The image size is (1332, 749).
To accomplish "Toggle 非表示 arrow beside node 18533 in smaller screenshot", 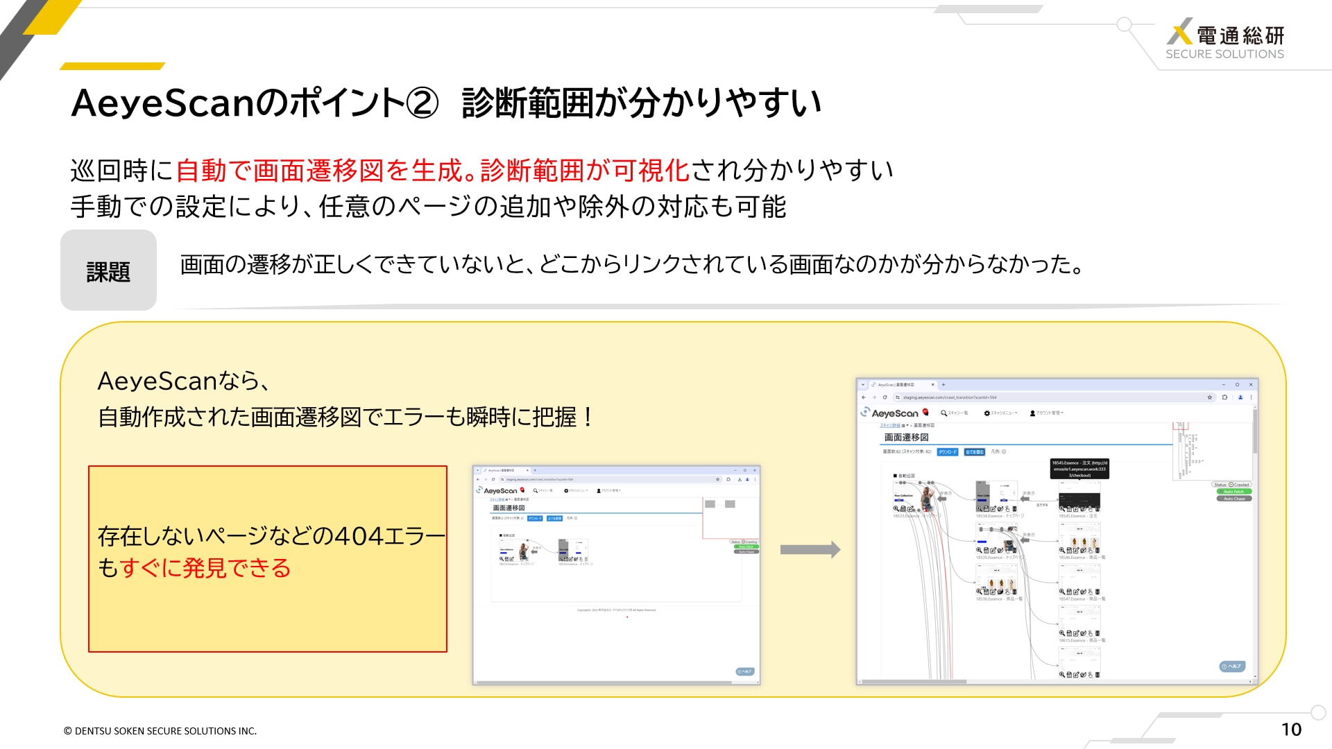I will click(x=534, y=552).
